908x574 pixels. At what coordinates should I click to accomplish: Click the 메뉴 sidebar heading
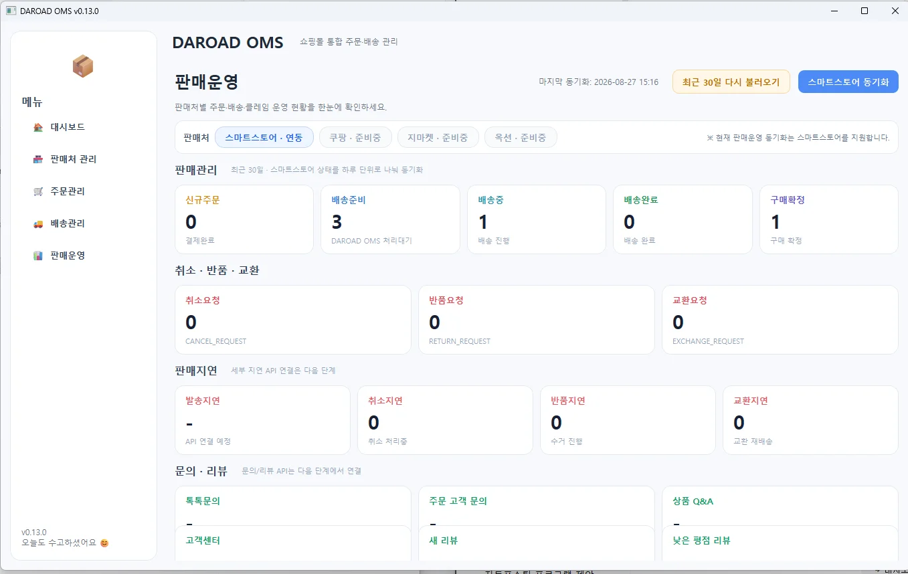pyautogui.click(x=32, y=102)
